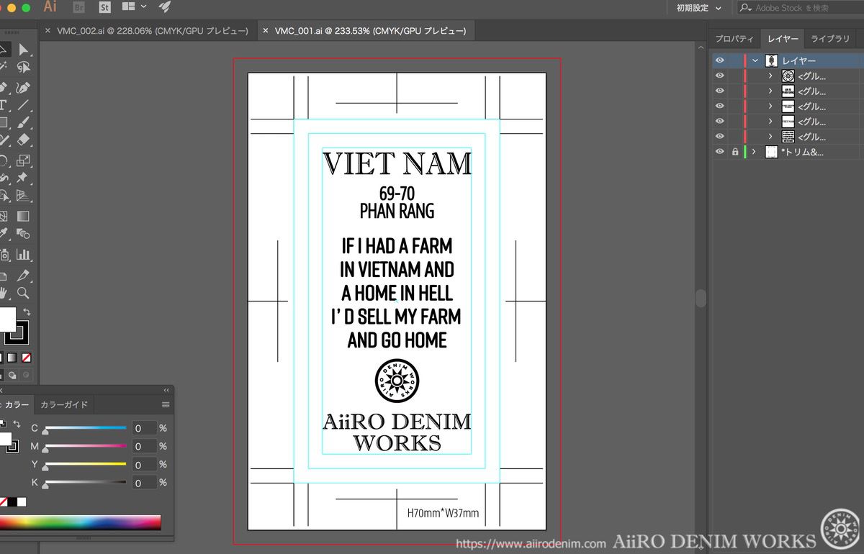Image resolution: width=864 pixels, height=554 pixels.
Task: Adjust the Cyan (C) color slider
Action: tap(85, 428)
